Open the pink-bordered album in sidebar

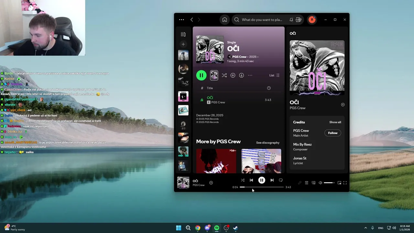tap(183, 96)
